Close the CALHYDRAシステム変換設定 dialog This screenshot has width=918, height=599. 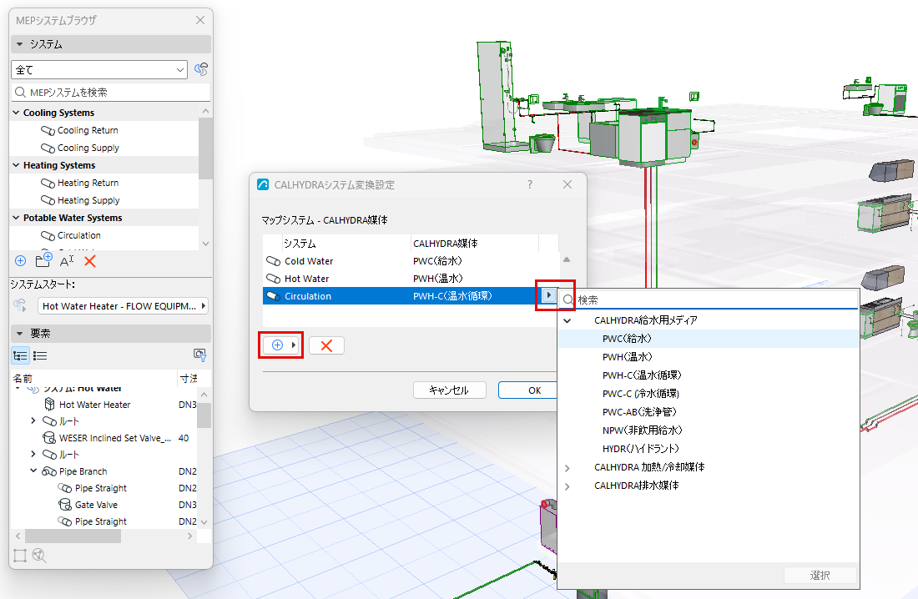click(567, 184)
